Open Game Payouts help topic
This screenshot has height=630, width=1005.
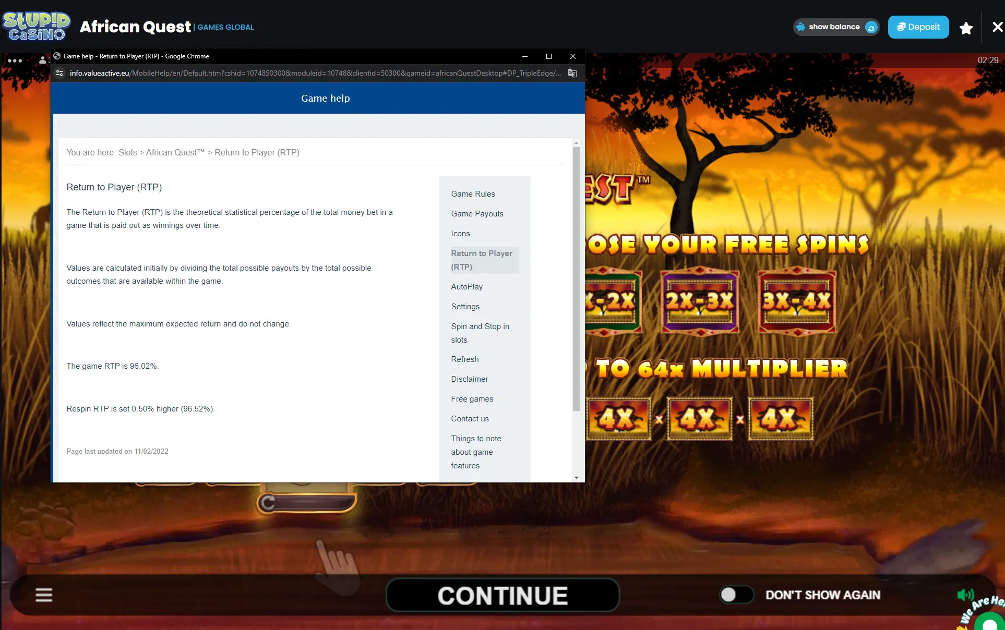[x=477, y=214]
